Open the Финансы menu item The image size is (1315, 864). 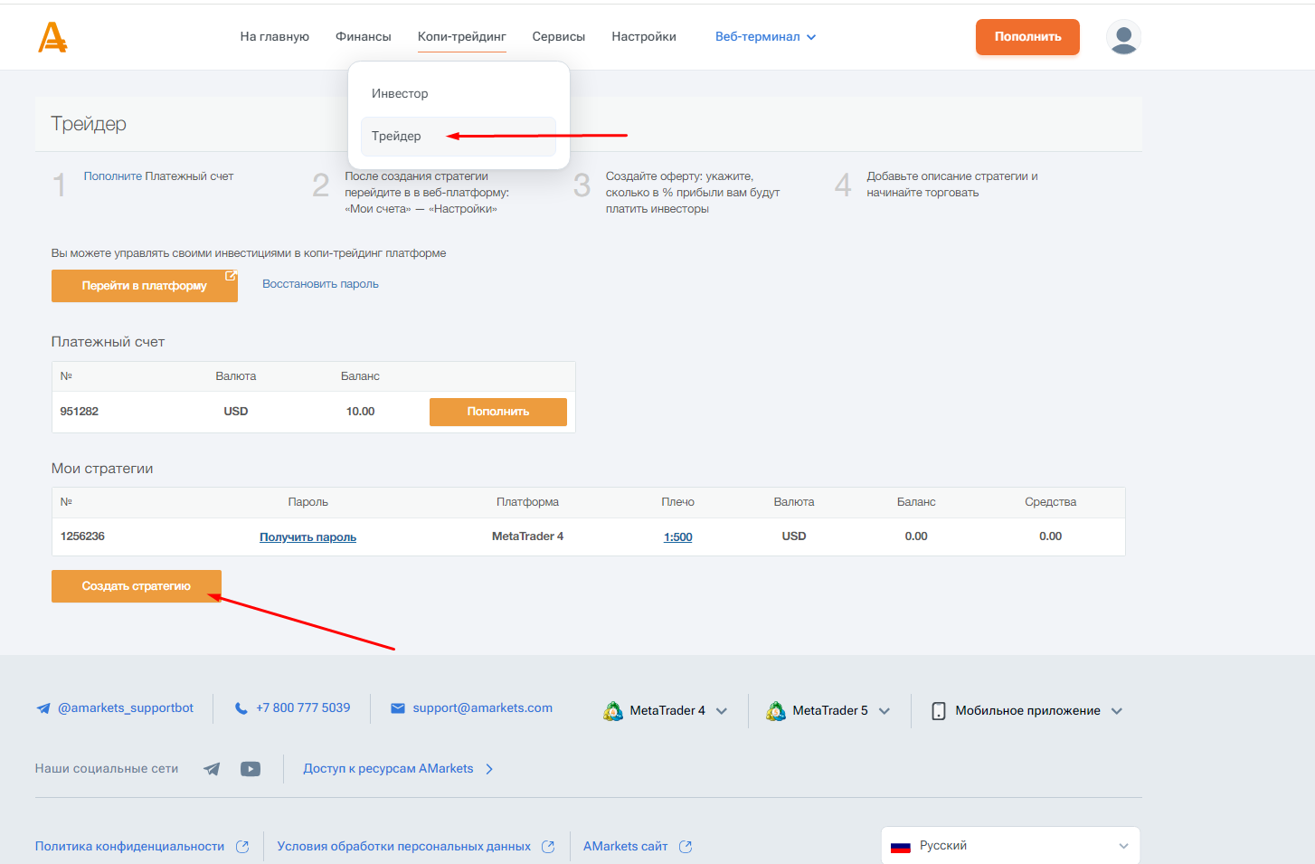click(363, 37)
